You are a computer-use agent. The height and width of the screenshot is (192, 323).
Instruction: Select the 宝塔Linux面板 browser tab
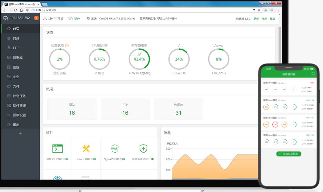click(x=22, y=4)
